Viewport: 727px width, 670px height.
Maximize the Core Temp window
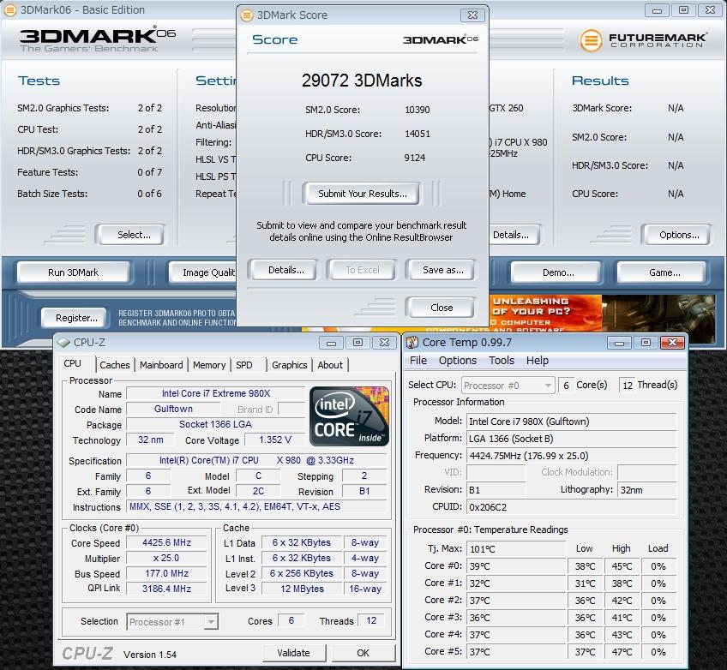tap(646, 343)
